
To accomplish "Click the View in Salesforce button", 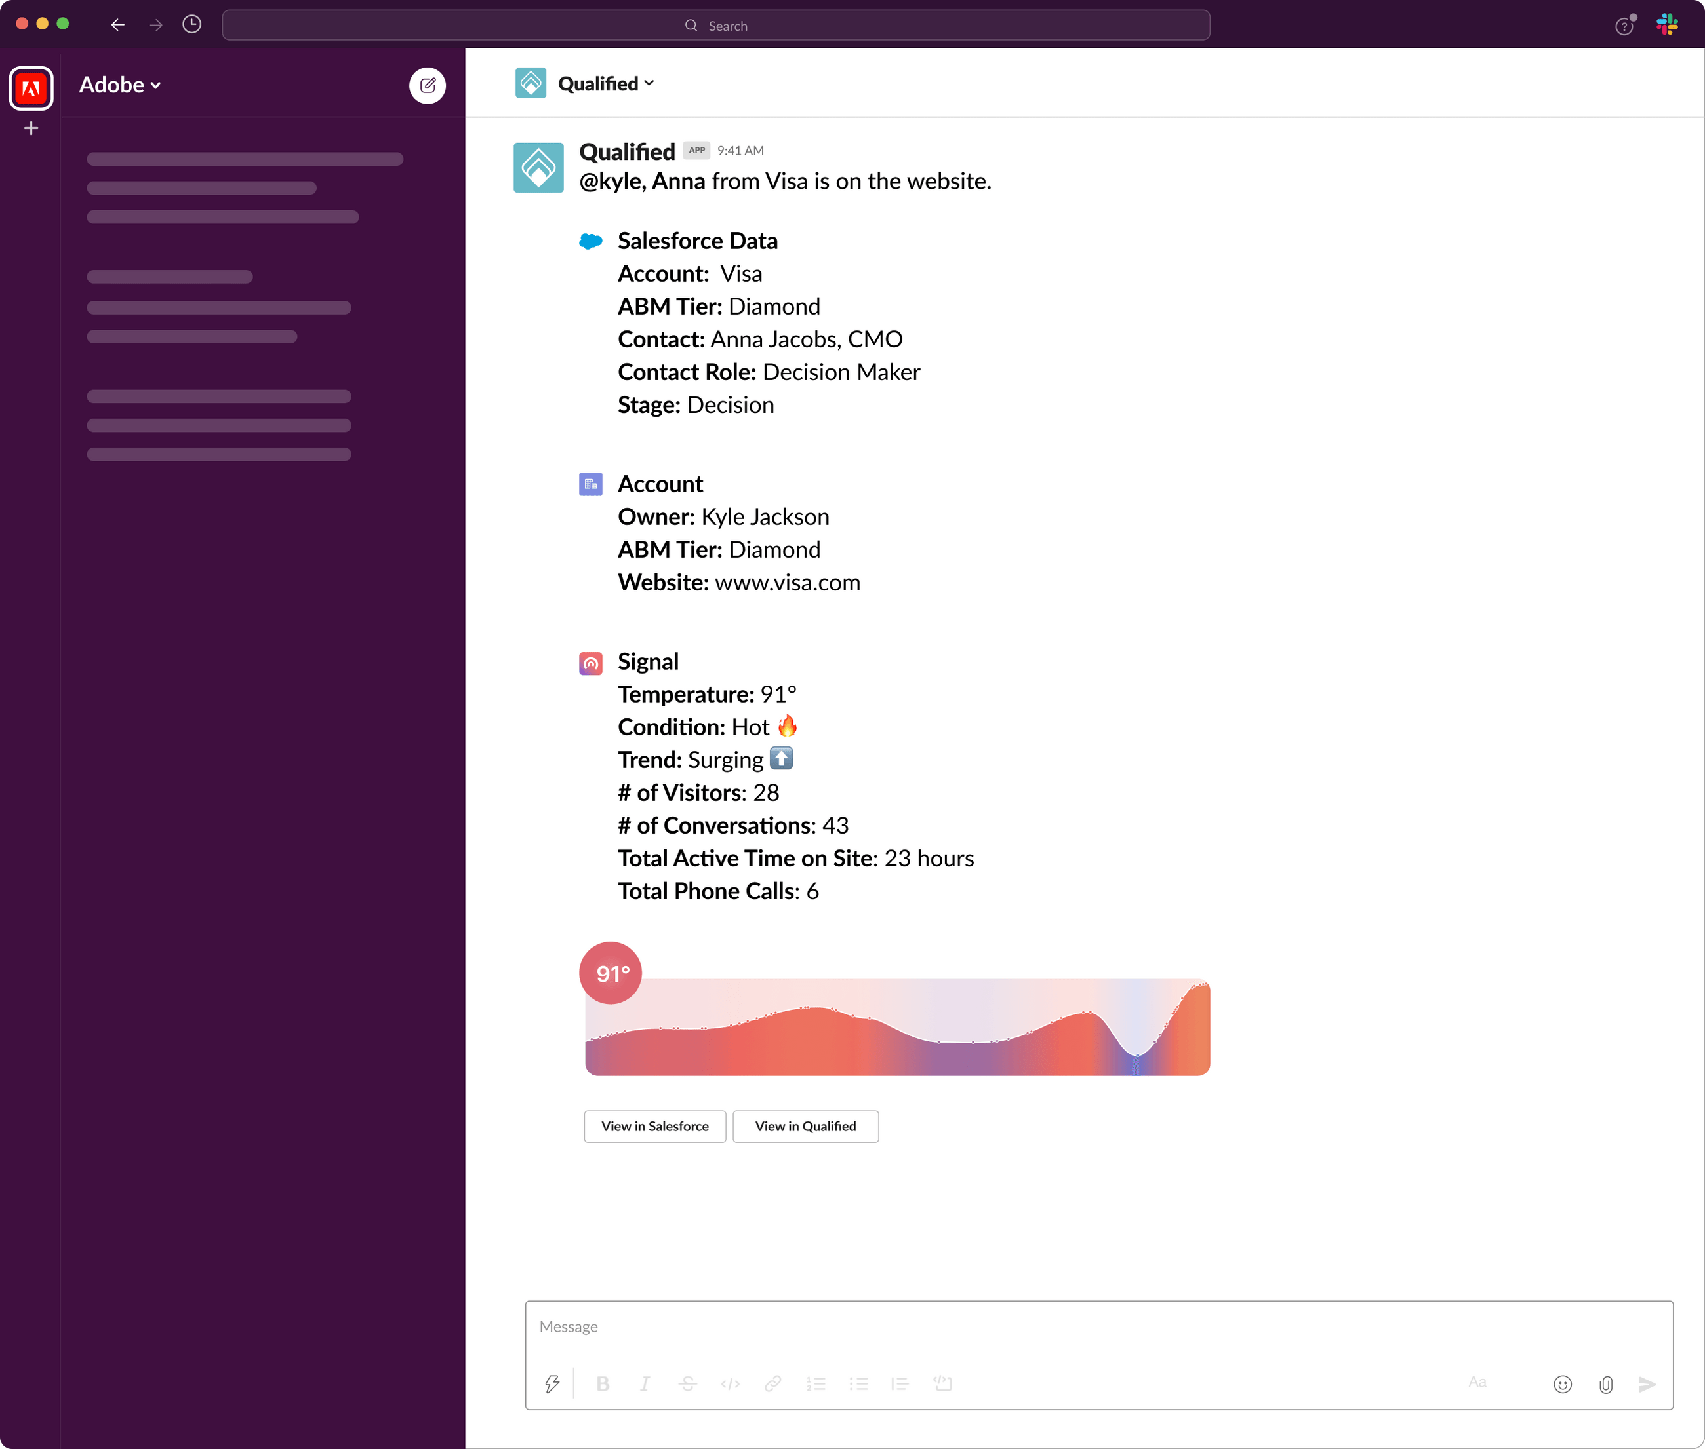I will 654,1126.
